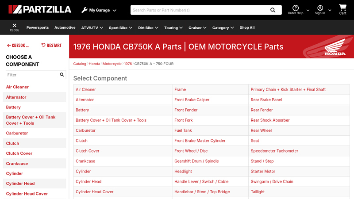
Task: Open Order Help question icon
Action: tap(295, 8)
